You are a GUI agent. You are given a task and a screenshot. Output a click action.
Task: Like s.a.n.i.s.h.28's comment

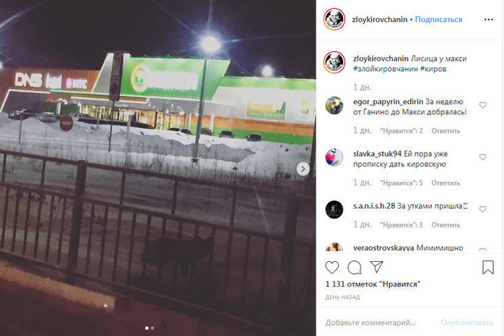(x=483, y=209)
